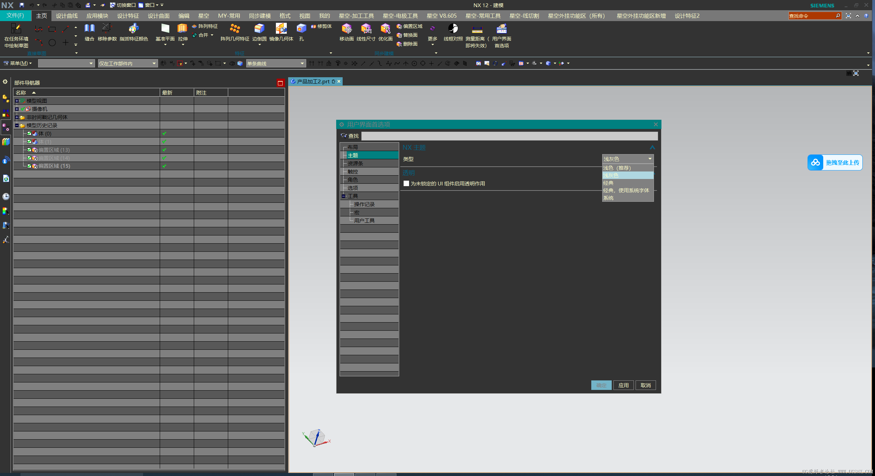The width and height of the screenshot is (875, 476).
Task: Collapse the 模型历史记录 tree node
Action: click(17, 126)
